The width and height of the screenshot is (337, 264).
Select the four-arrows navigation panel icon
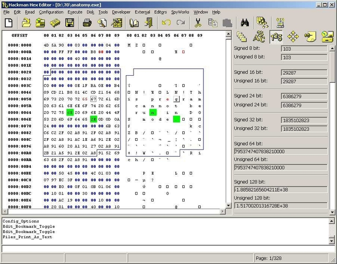click(293, 37)
